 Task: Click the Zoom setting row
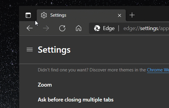(45, 85)
